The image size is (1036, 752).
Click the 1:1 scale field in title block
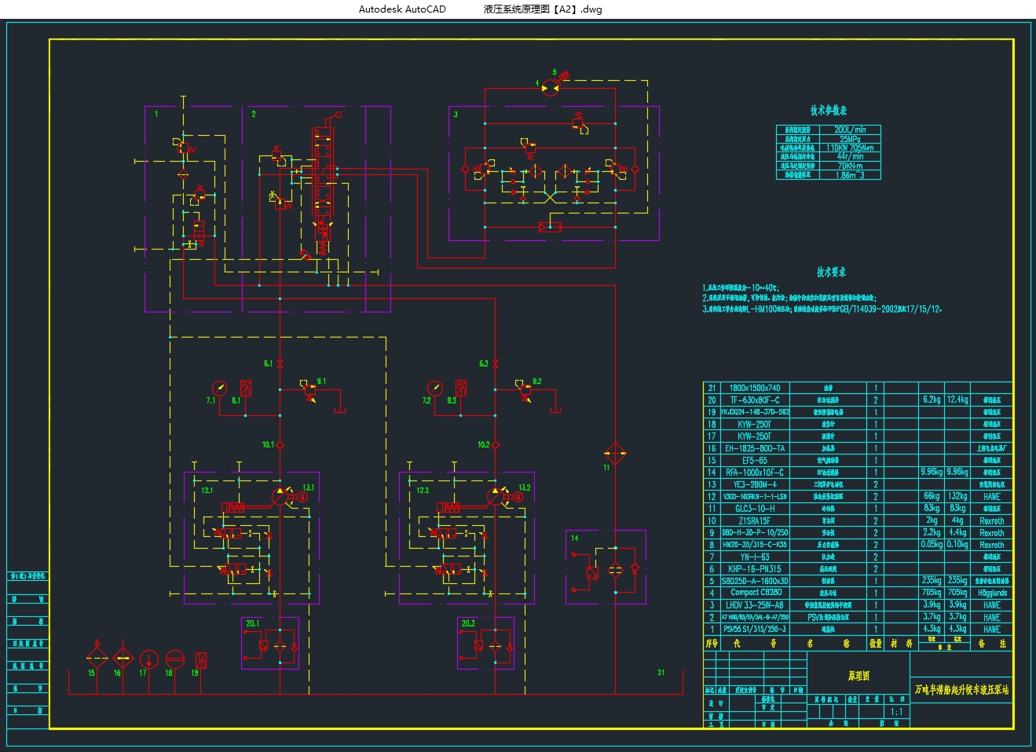pyautogui.click(x=896, y=712)
